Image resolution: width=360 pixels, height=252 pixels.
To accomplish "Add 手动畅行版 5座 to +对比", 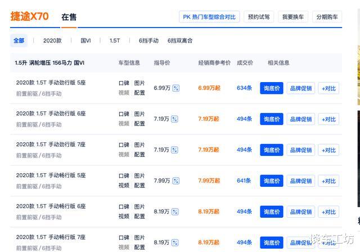I will pyautogui.click(x=328, y=181).
